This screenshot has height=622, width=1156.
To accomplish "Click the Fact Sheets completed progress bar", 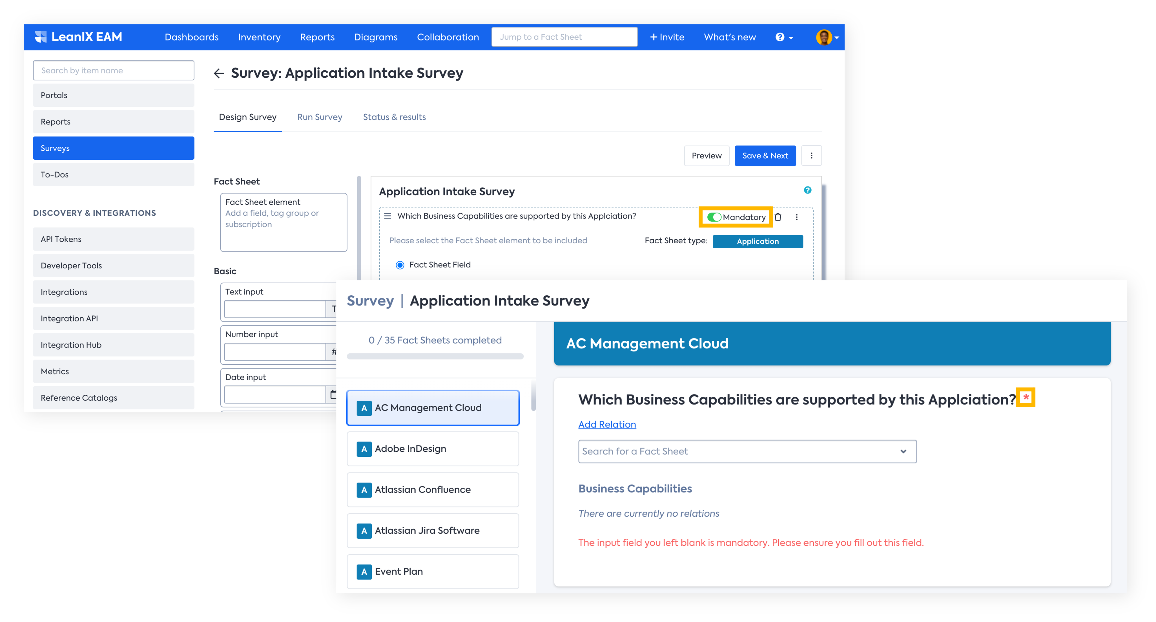I will (x=435, y=356).
